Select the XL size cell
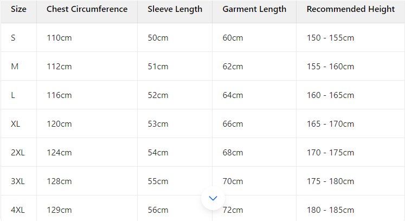This screenshot has height=222, width=405. click(x=16, y=124)
